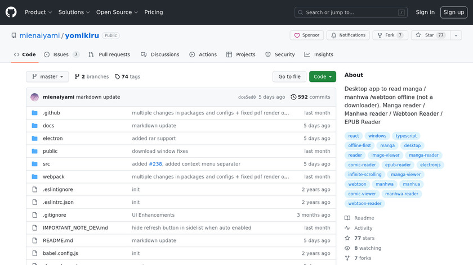Click the 592 commits link
The image size is (473, 265).
tap(310, 97)
